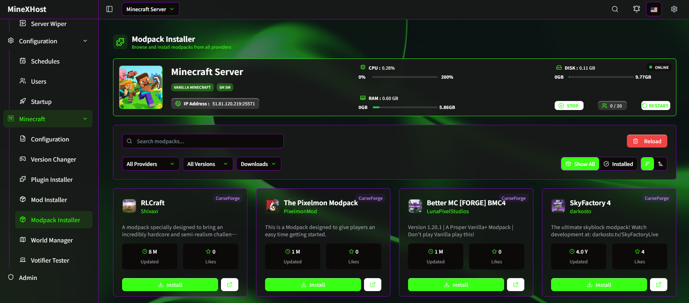Click the CPU chip icon
689x303 pixels.
click(363, 67)
